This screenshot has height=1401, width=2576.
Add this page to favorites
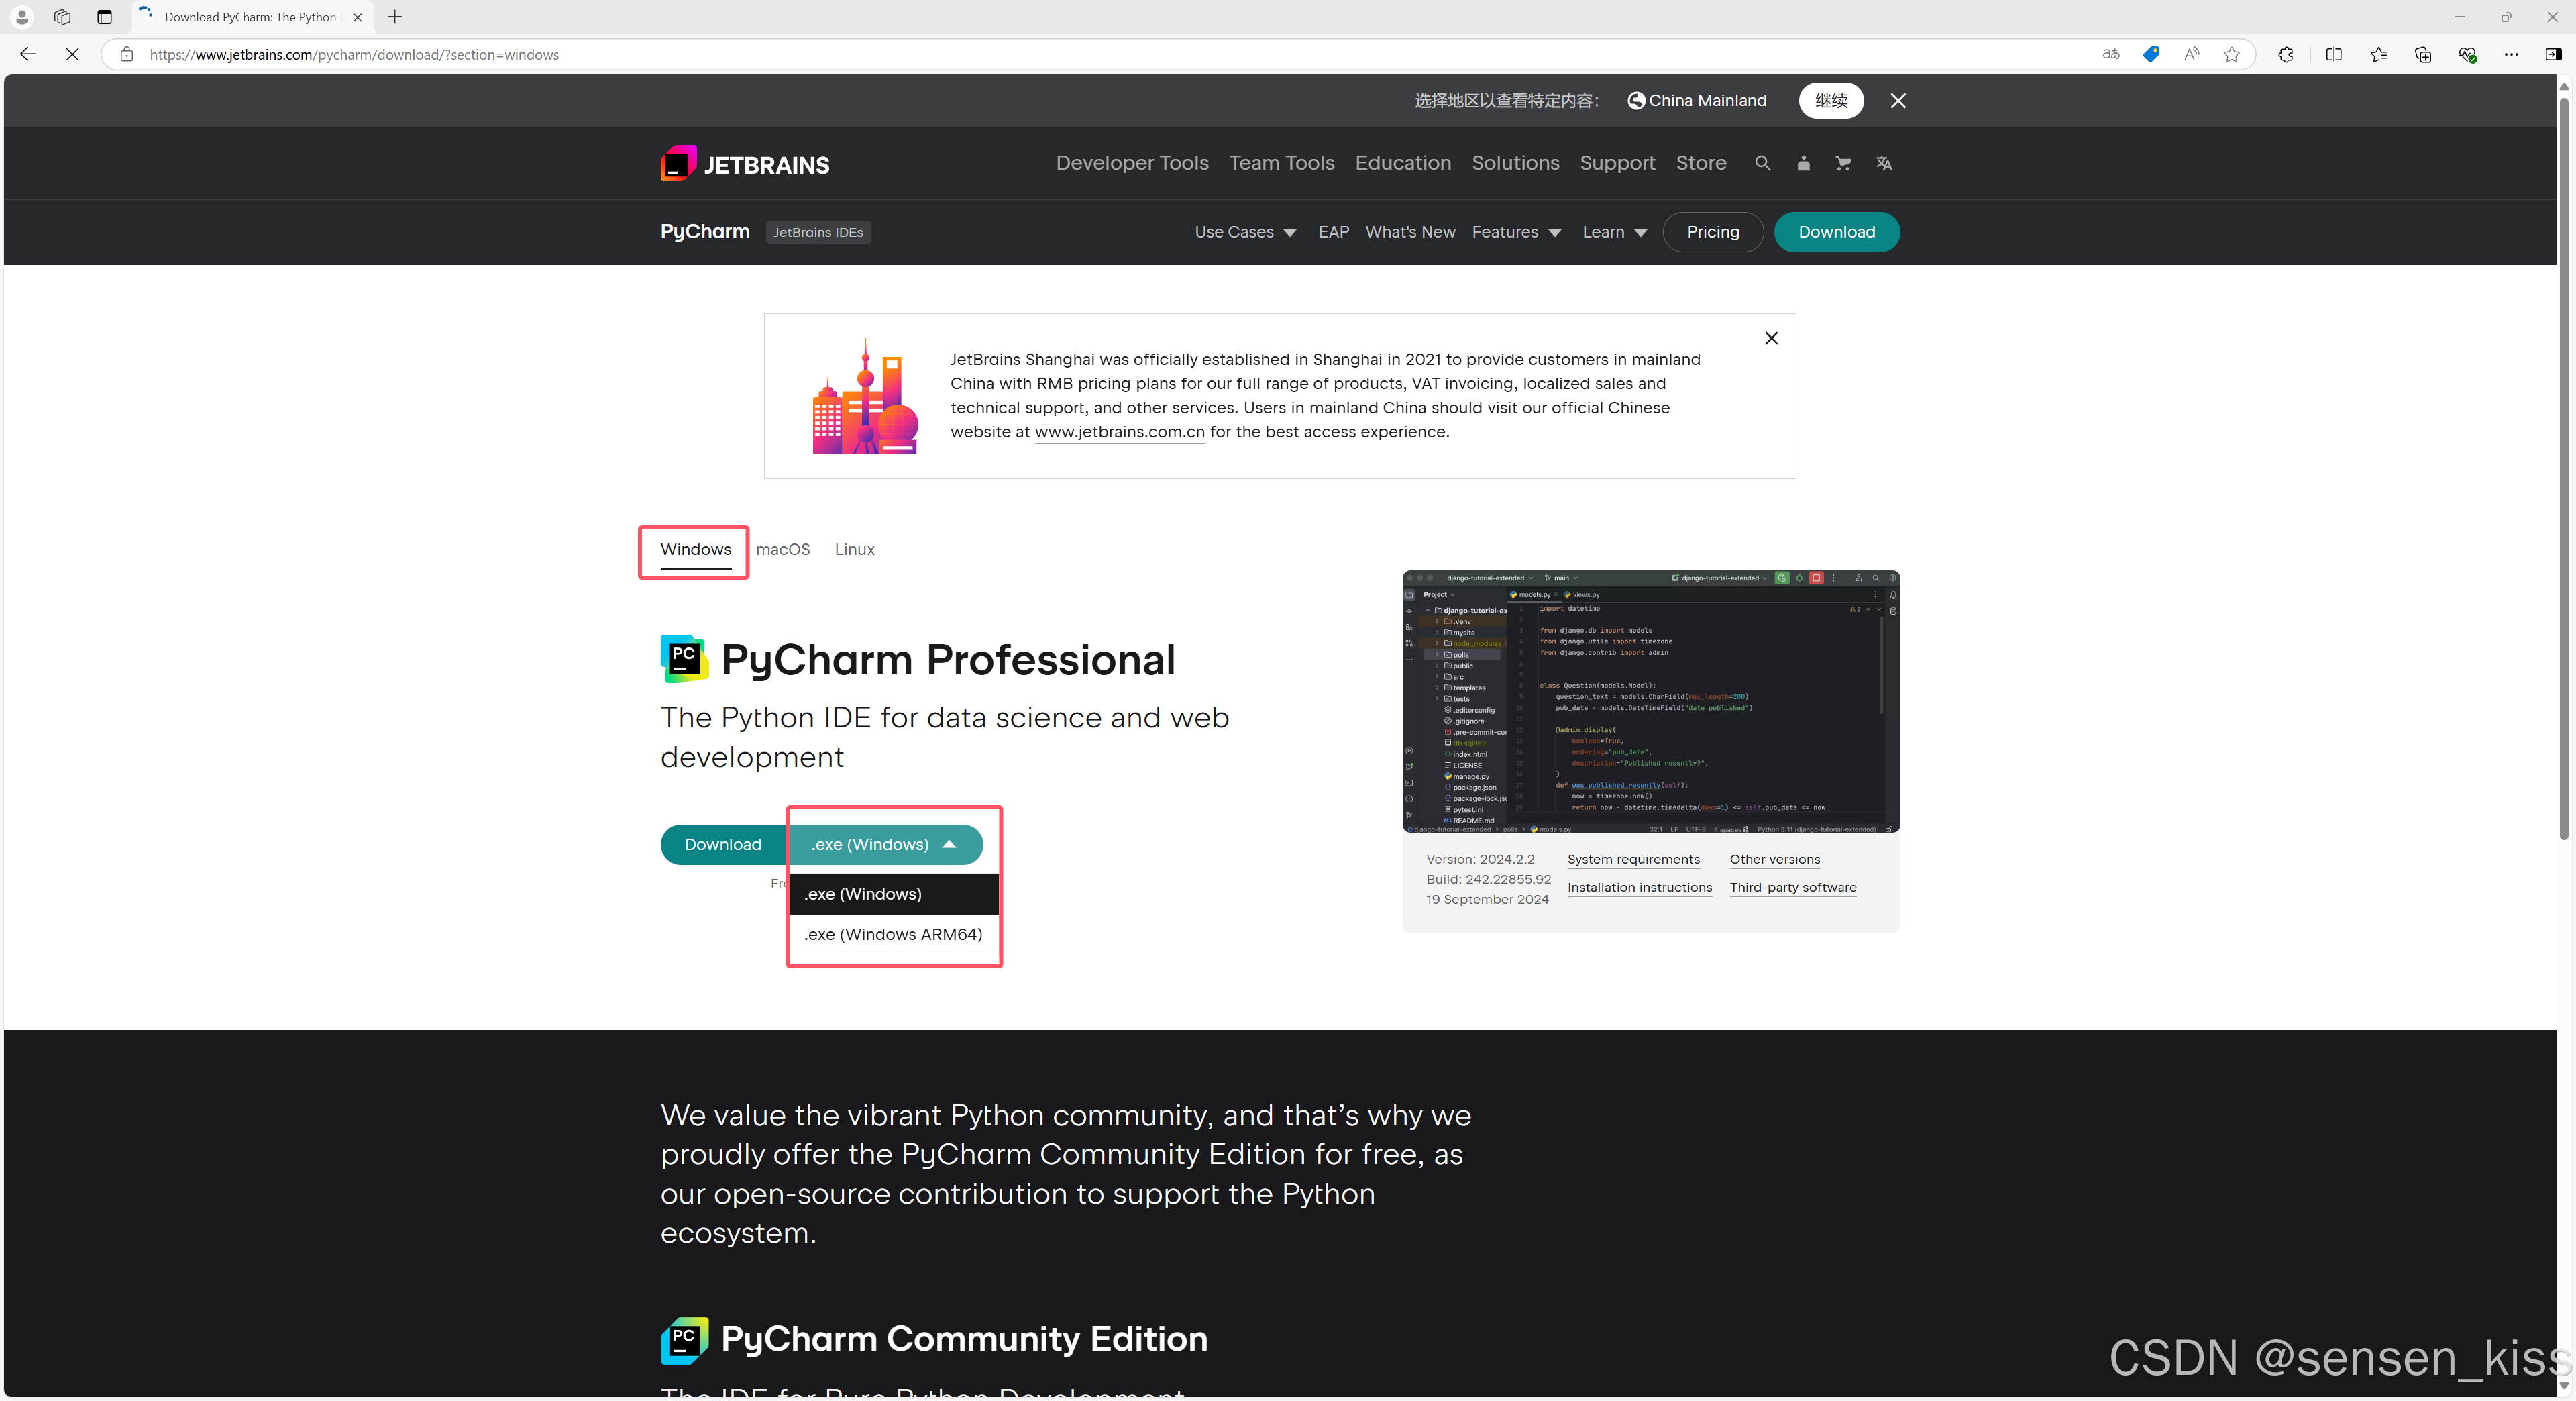tap(2231, 54)
